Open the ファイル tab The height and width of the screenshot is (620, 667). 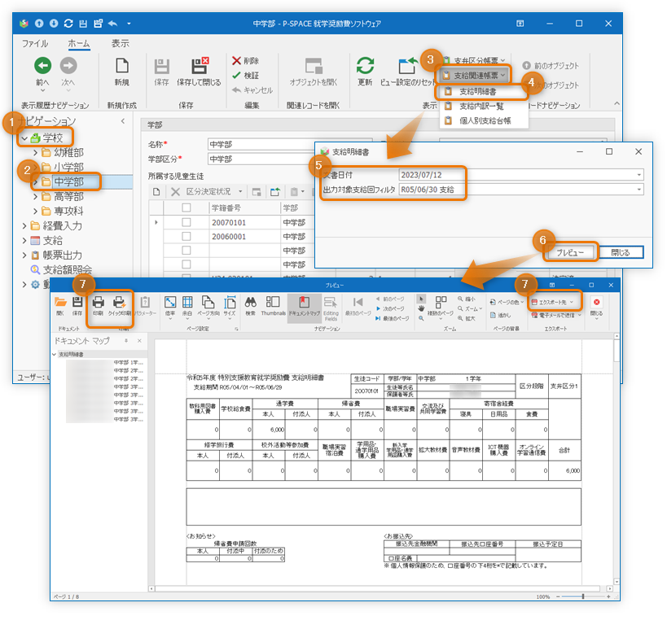click(x=35, y=43)
